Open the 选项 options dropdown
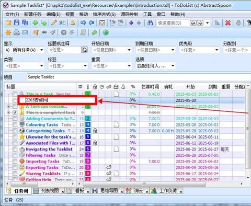This screenshot has height=206, width=251. (173, 66)
